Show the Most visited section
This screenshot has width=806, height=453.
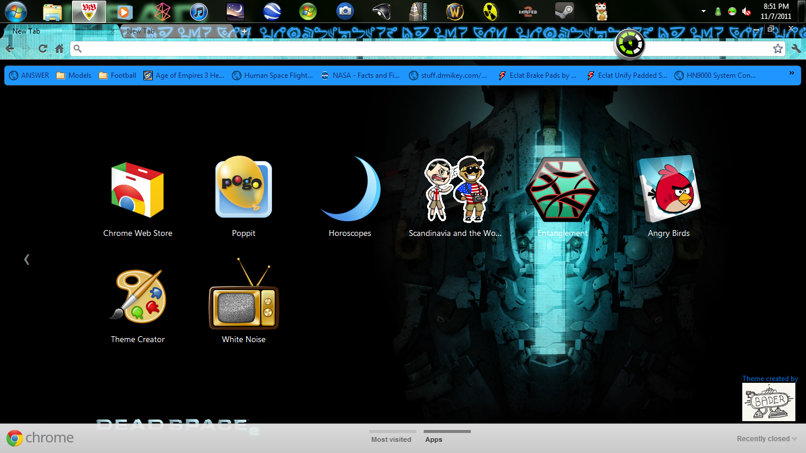coord(391,439)
